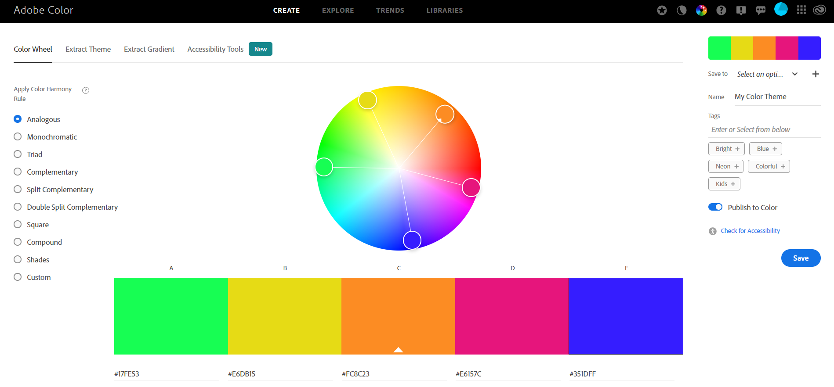Add the Bright tag
This screenshot has height=387, width=834.
(x=726, y=149)
